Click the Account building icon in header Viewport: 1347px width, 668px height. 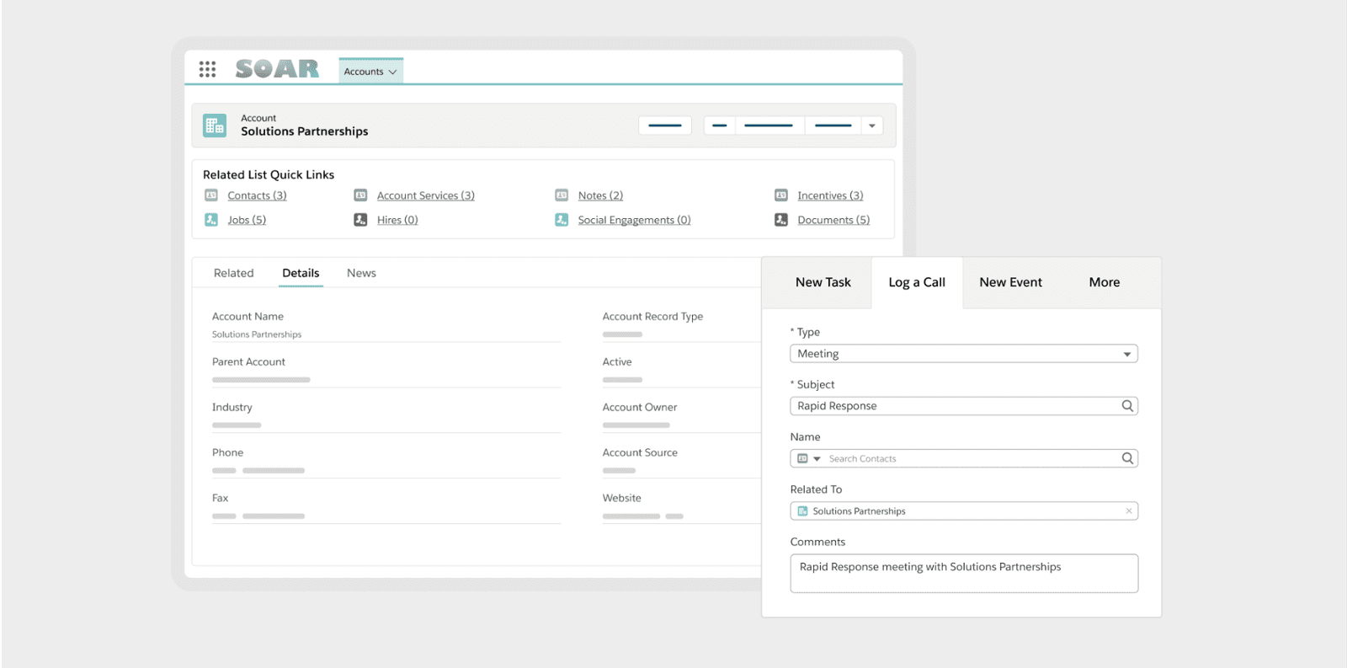tap(215, 126)
